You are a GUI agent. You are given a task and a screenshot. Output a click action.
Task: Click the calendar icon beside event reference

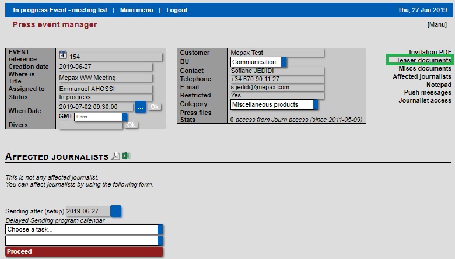[x=63, y=55]
